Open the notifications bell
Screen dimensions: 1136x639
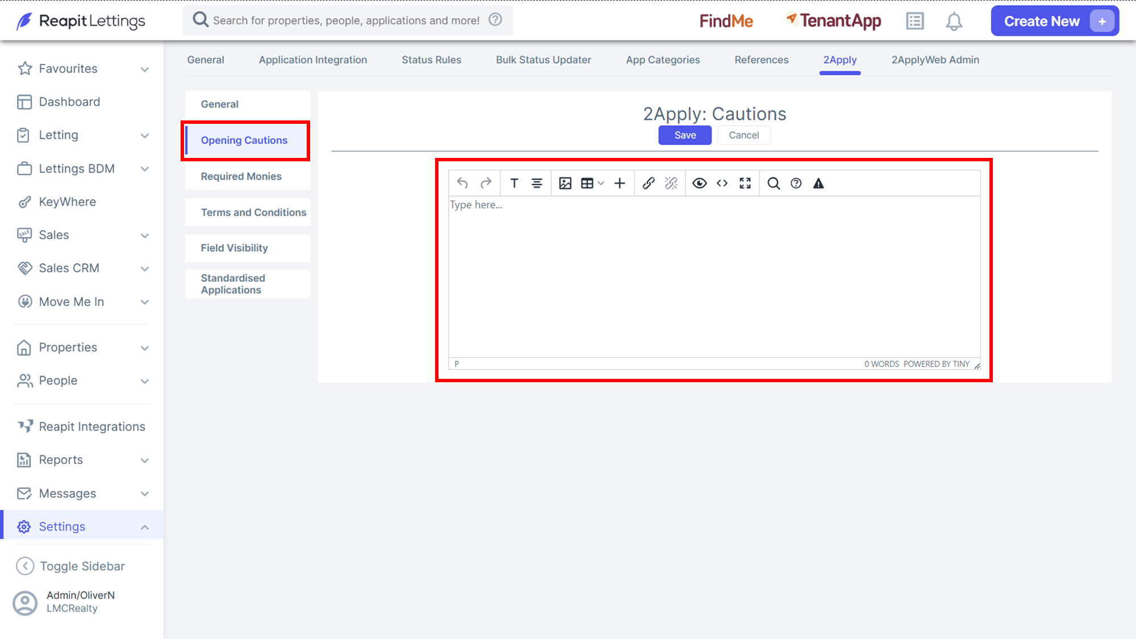tap(954, 22)
